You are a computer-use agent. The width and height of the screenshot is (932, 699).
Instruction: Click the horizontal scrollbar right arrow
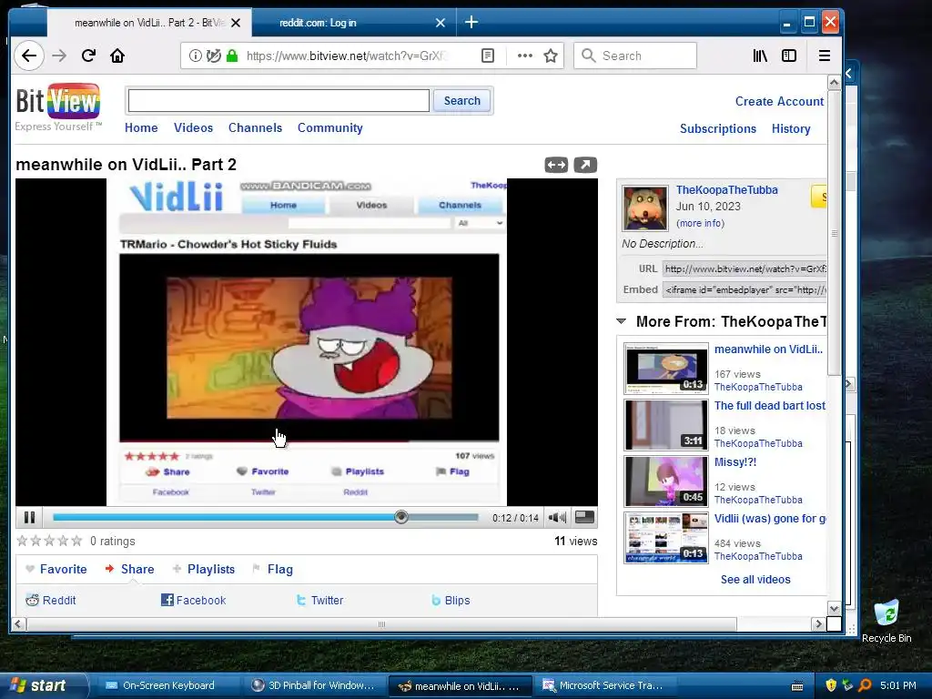pyautogui.click(x=818, y=624)
